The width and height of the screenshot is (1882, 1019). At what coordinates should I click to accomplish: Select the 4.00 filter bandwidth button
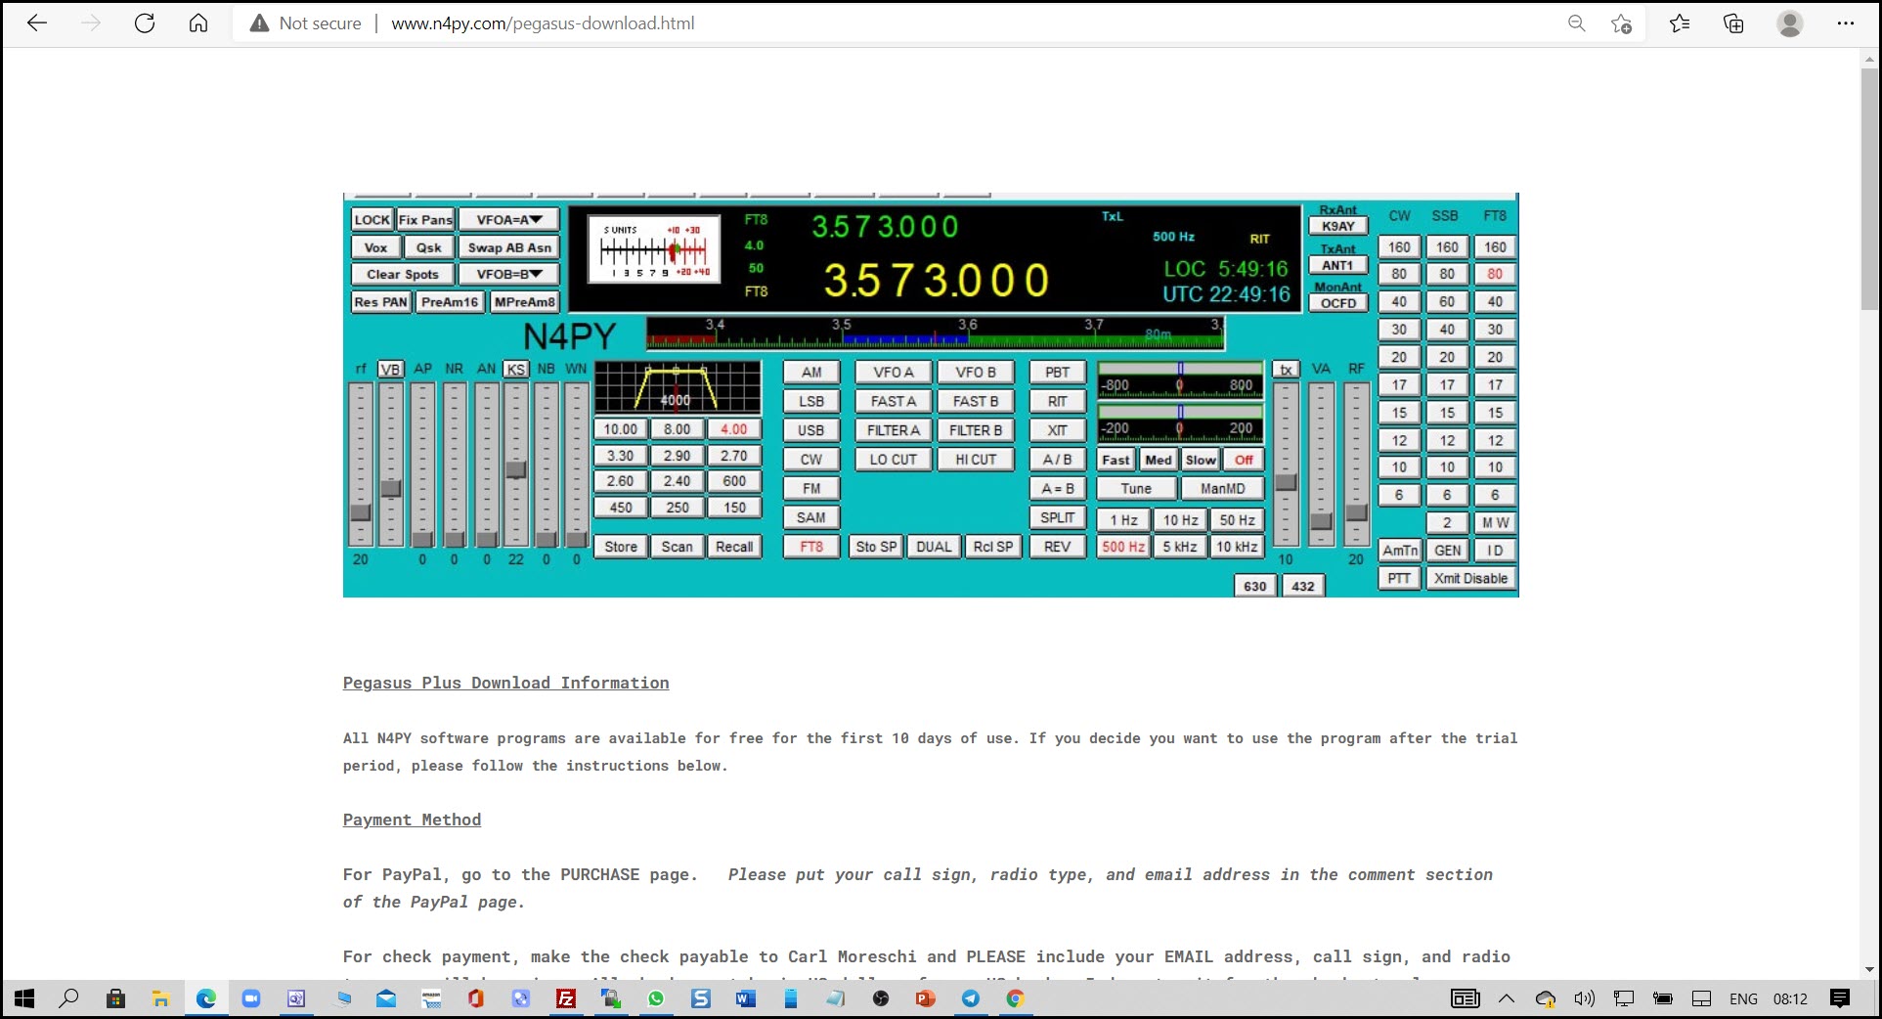[x=733, y=429]
